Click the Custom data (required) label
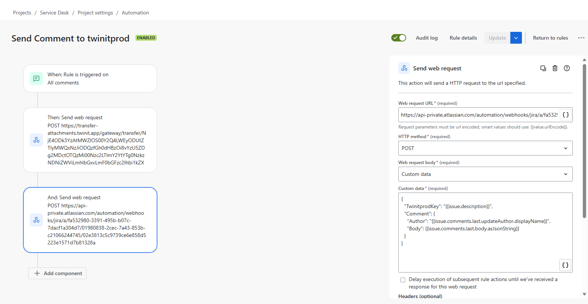Screen dimensions: 588x304 tap(423, 188)
